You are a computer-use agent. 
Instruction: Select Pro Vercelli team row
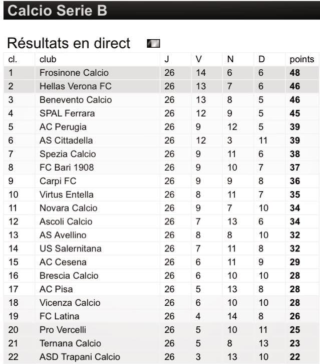(161, 330)
